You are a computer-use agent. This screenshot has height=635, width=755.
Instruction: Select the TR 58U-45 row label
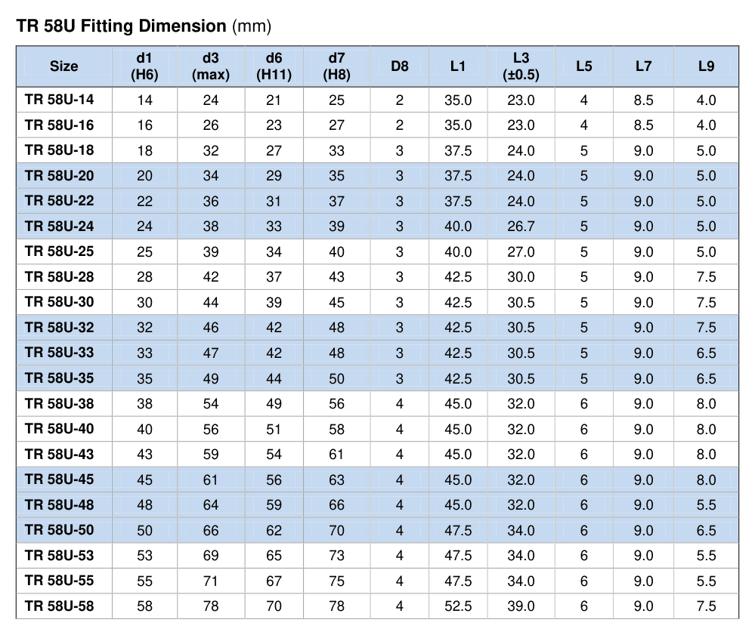point(59,479)
